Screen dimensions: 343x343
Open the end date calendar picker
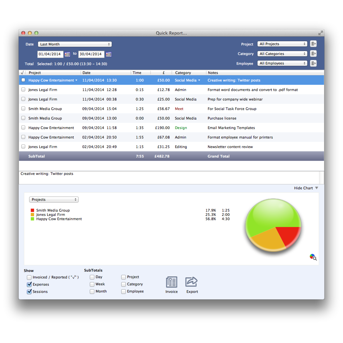[x=109, y=54]
